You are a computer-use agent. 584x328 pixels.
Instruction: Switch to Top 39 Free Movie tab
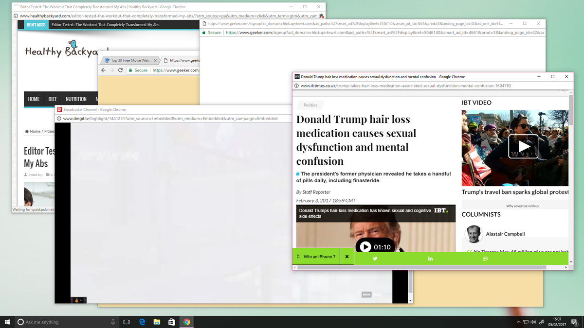129,60
